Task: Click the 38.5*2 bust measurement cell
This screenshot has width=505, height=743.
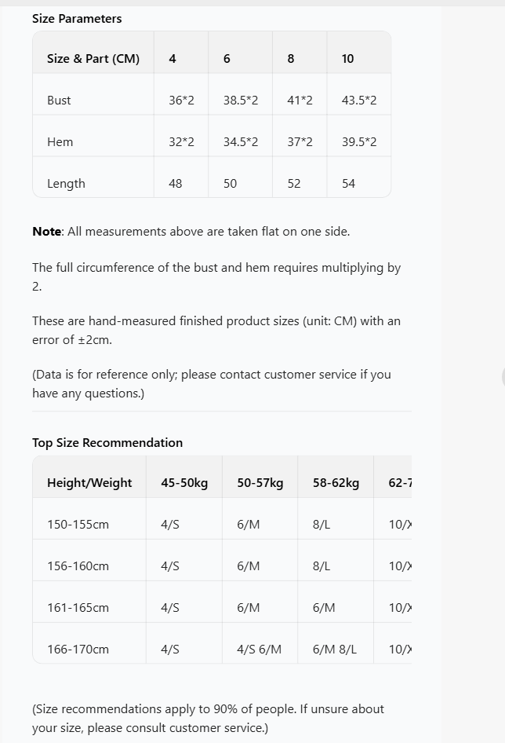Action: click(x=241, y=100)
